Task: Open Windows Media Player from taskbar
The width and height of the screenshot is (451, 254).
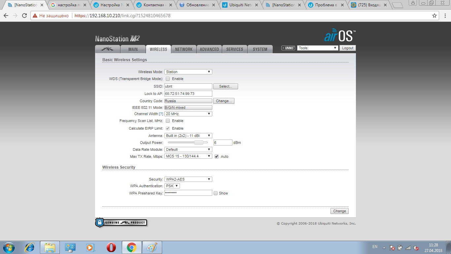Action: (90, 247)
